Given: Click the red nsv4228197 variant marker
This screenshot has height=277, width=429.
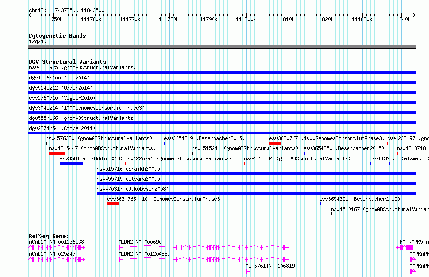Looking at the screenshot, I should [x=387, y=143].
